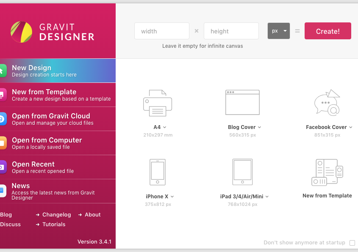
Task: Click the New from Template stationery icon
Action: point(327,172)
